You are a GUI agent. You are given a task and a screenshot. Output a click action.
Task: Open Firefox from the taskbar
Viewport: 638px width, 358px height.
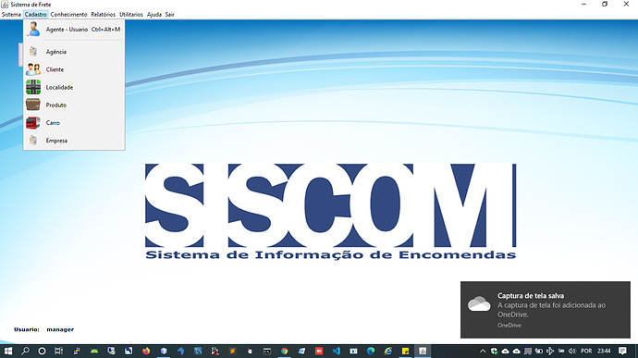click(146, 351)
